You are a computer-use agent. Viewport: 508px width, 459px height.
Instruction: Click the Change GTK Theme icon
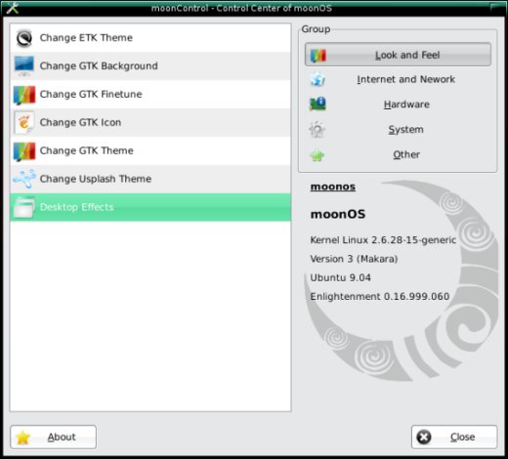[24, 151]
